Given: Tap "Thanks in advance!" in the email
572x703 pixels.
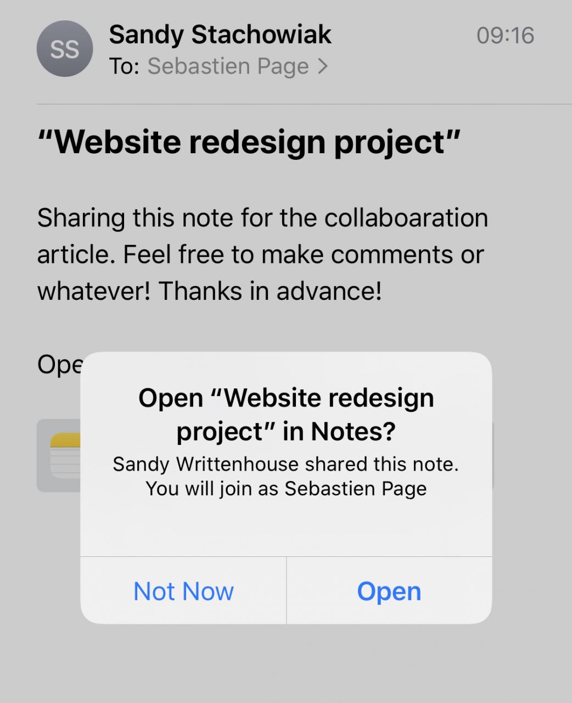Looking at the screenshot, I should pos(270,291).
